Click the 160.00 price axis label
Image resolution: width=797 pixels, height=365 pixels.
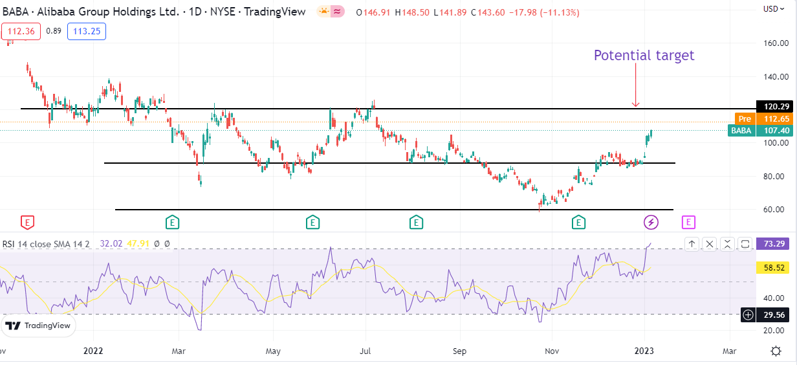click(775, 43)
